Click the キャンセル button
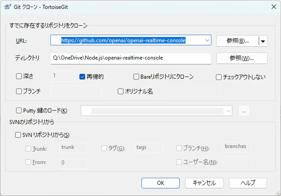This screenshot has width=281, height=196. (x=204, y=183)
